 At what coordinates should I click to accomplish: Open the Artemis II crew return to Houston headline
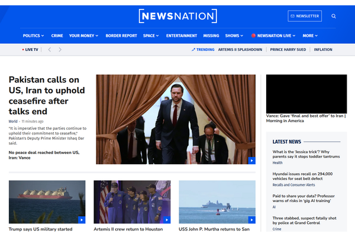click(128, 229)
